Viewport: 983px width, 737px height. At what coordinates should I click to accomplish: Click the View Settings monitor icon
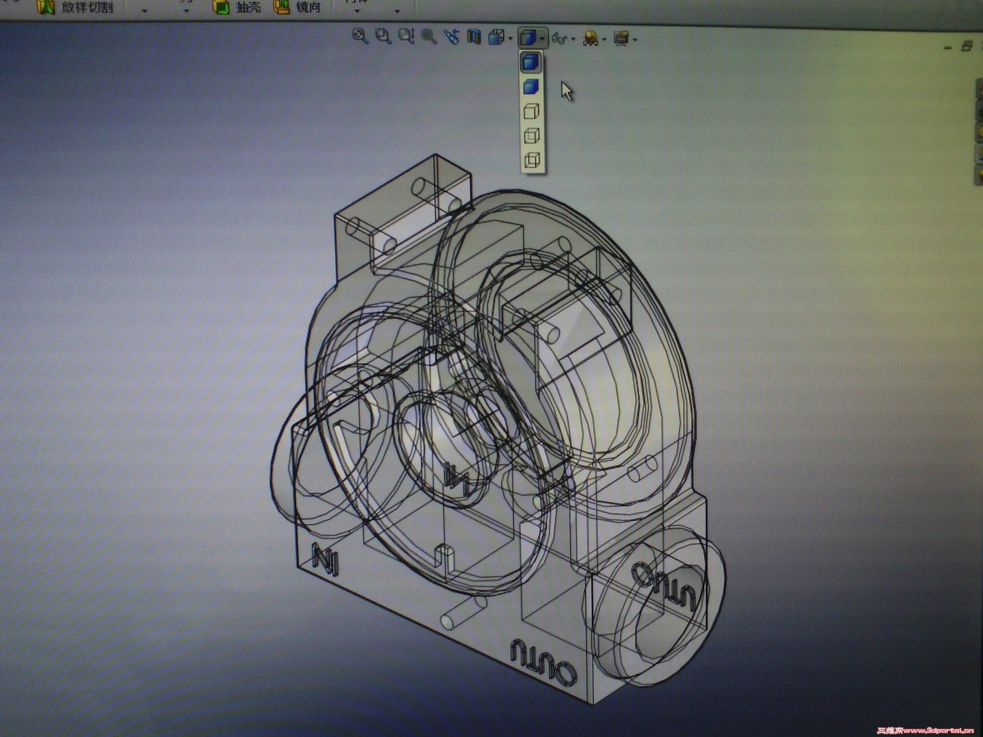(622, 38)
